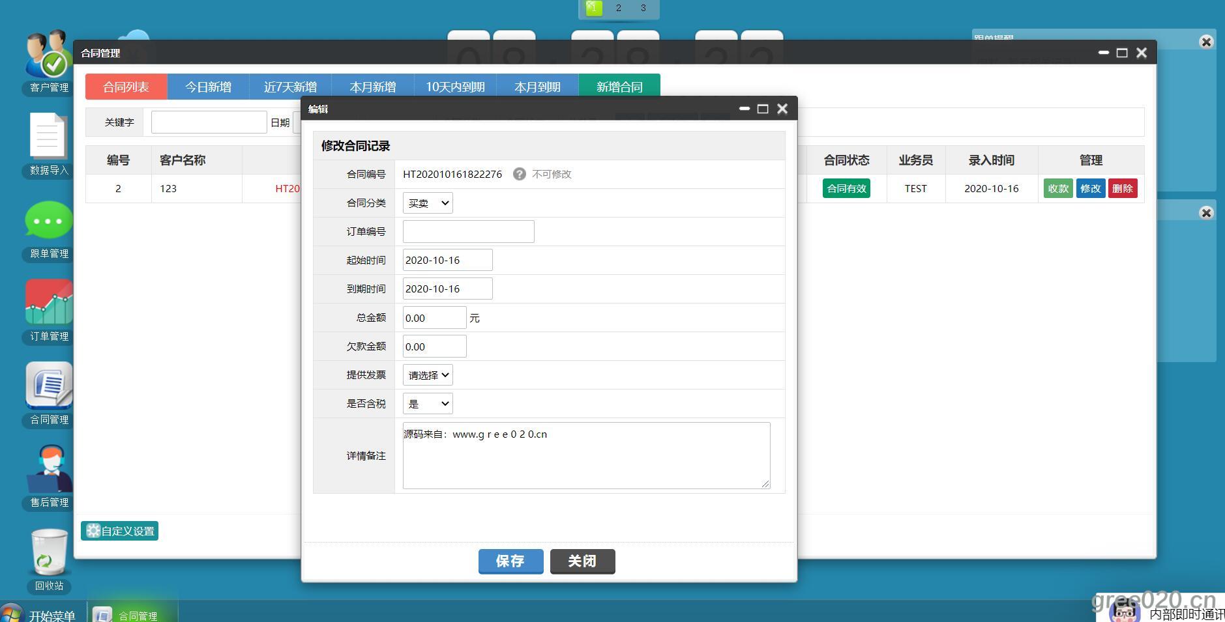Click the 关闭 button in edit dialog
This screenshot has height=622, width=1225.
(582, 561)
